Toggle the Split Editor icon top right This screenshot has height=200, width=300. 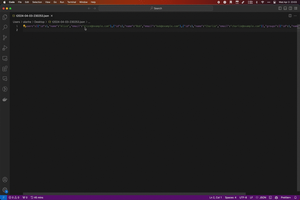[290, 16]
